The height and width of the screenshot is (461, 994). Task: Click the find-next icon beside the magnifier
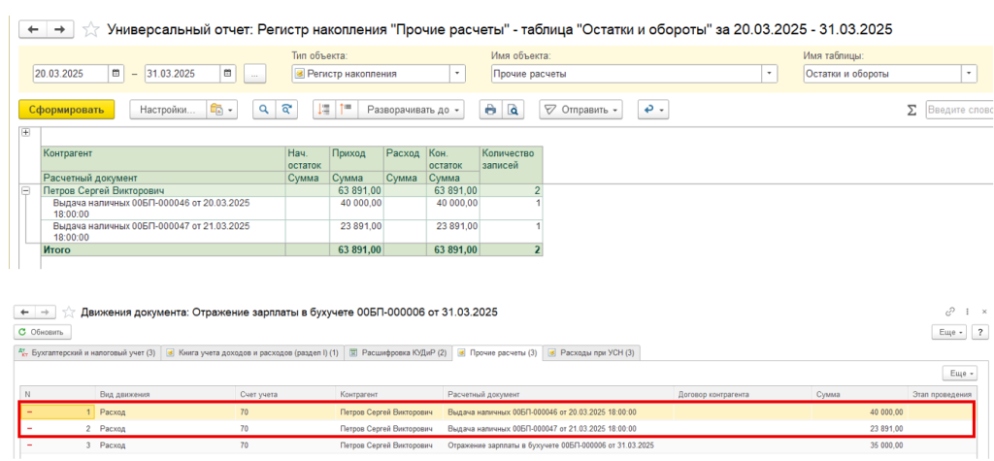coord(286,110)
